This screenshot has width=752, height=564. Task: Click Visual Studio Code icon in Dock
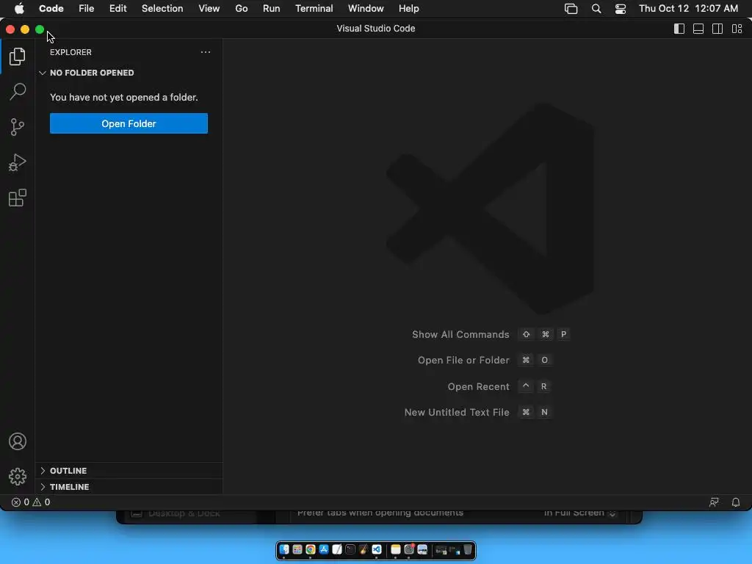pyautogui.click(x=377, y=549)
